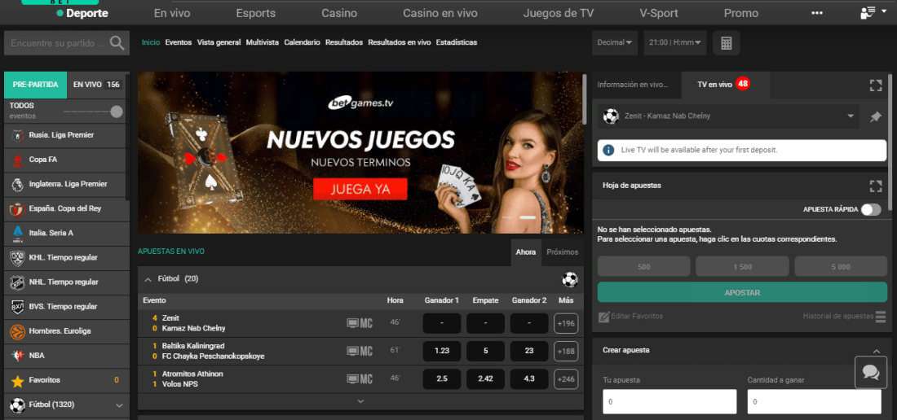Switch to the EN VIVO 156 tab

tap(97, 85)
